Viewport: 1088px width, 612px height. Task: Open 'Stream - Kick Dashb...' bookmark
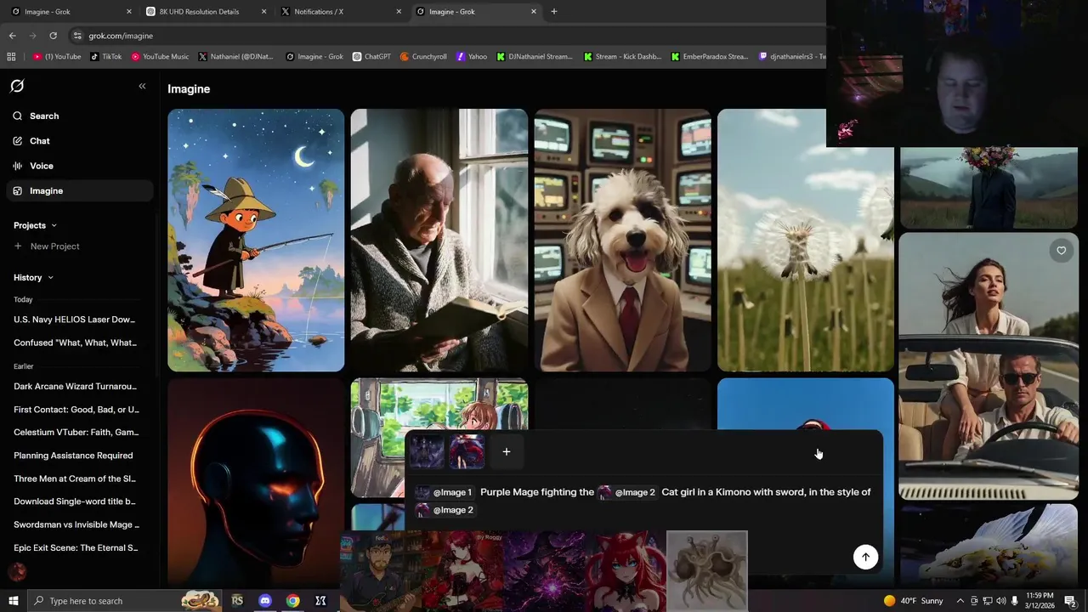(x=622, y=57)
